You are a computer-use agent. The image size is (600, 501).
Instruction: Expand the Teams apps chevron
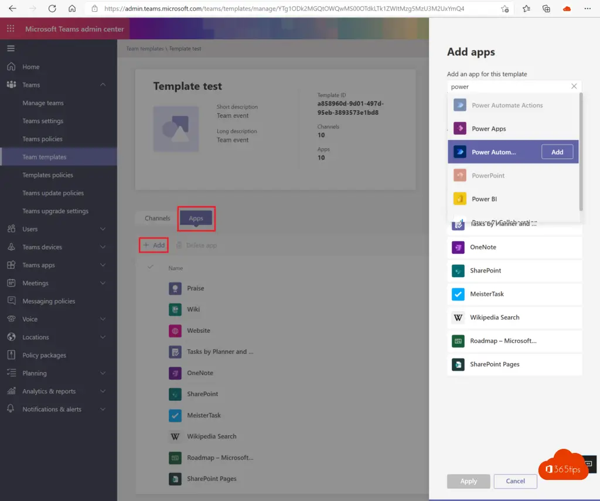[103, 265]
